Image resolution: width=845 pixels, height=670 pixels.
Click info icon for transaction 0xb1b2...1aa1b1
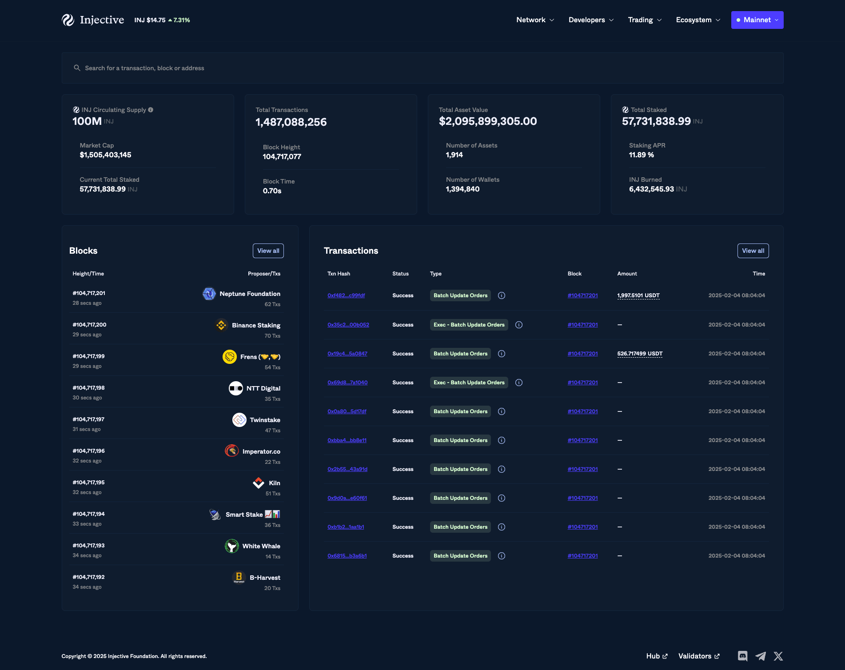click(x=502, y=527)
